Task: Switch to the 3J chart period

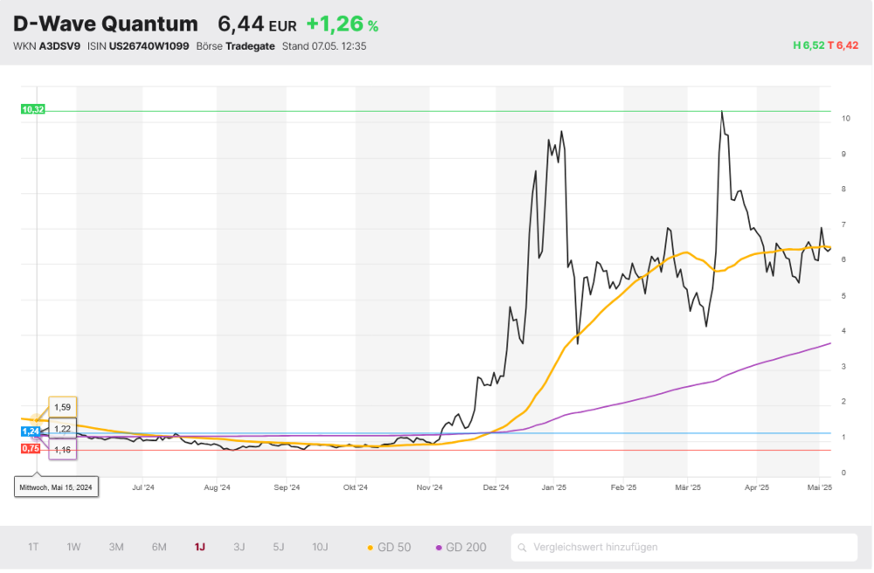Action: pyautogui.click(x=239, y=547)
